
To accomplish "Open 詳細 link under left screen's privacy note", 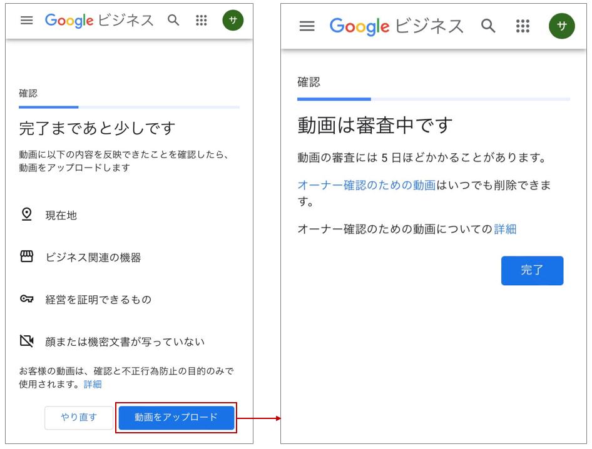I will tap(93, 384).
